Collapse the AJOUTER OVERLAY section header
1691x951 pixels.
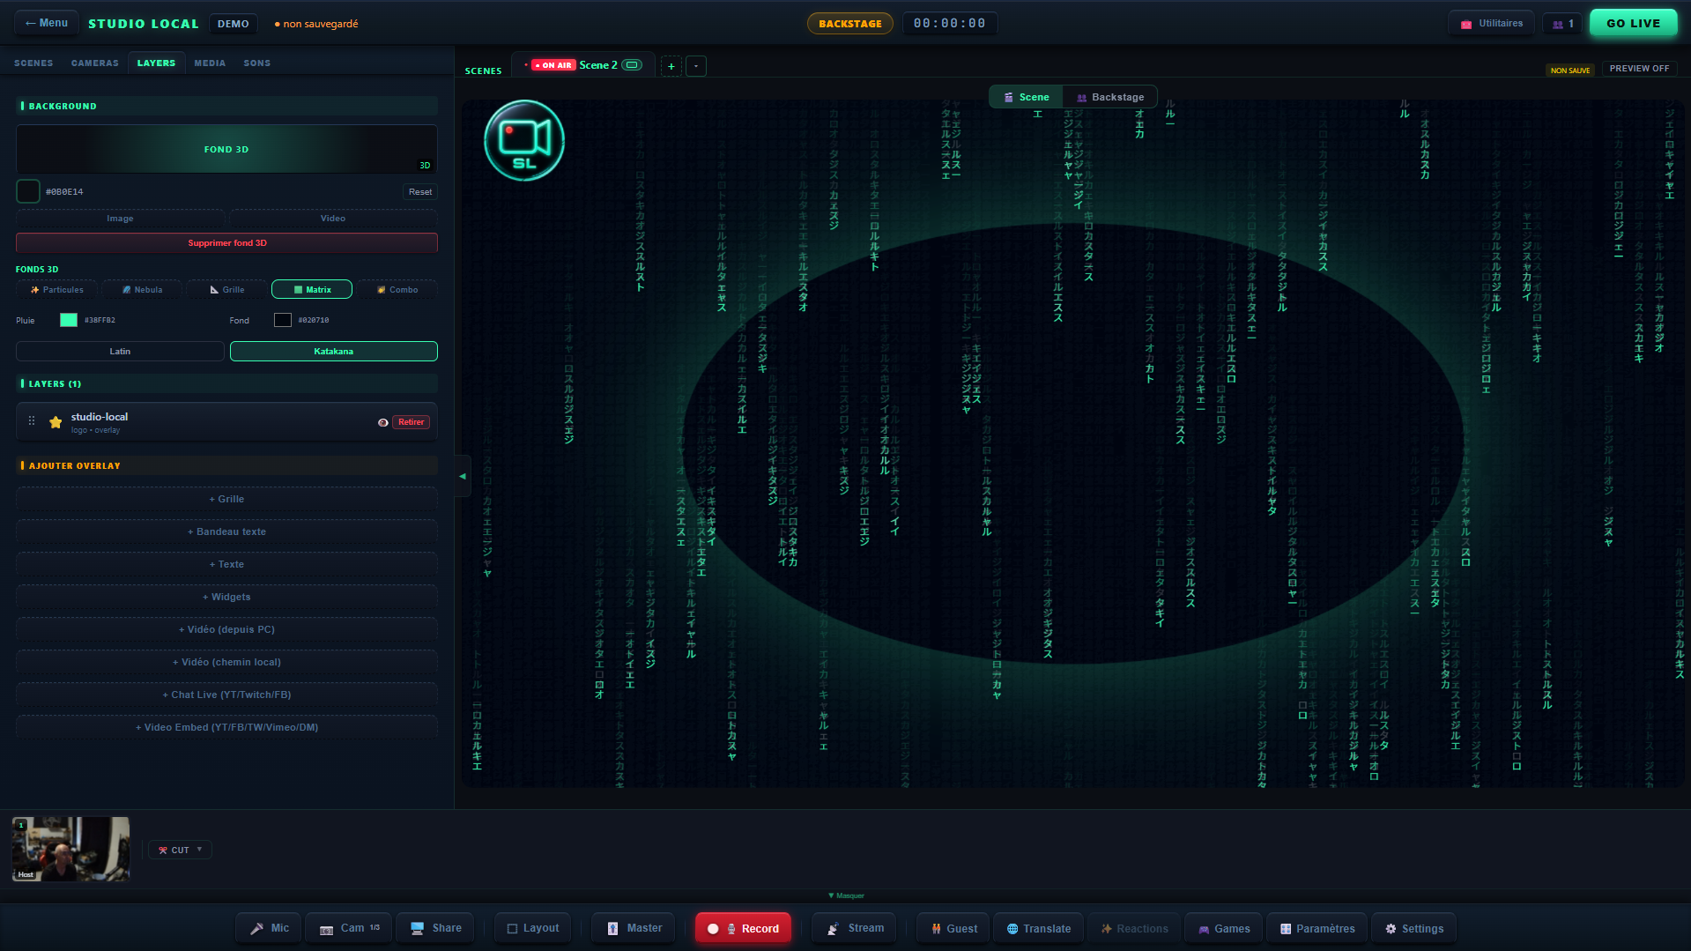tap(226, 465)
